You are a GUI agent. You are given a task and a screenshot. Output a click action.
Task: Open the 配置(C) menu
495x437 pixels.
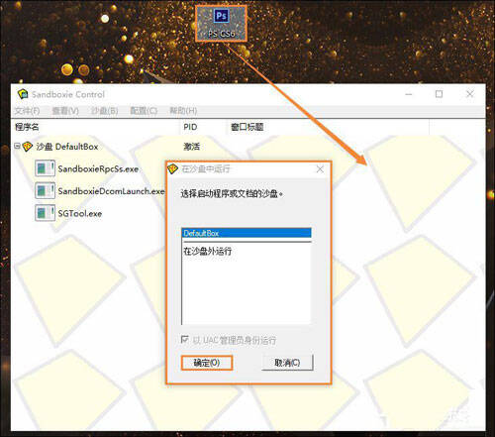(x=144, y=111)
